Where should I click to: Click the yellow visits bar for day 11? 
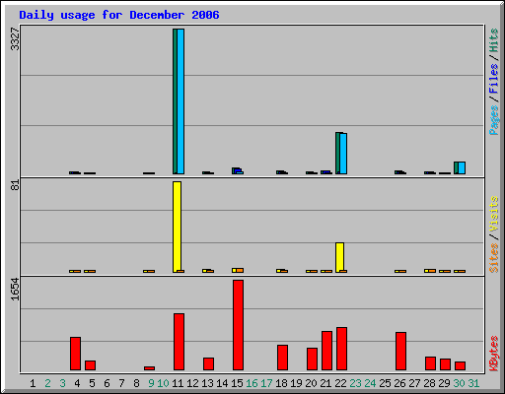point(177,227)
